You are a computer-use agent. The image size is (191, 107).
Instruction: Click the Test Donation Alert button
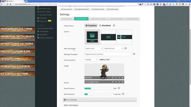98,9
